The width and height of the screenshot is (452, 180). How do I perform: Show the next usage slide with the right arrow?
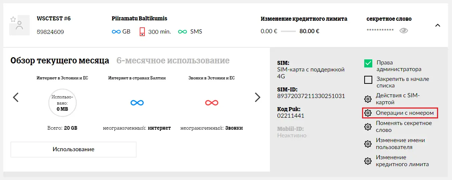[257, 97]
